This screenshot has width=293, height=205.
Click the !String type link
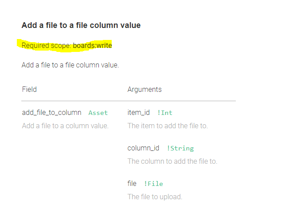[180, 148]
